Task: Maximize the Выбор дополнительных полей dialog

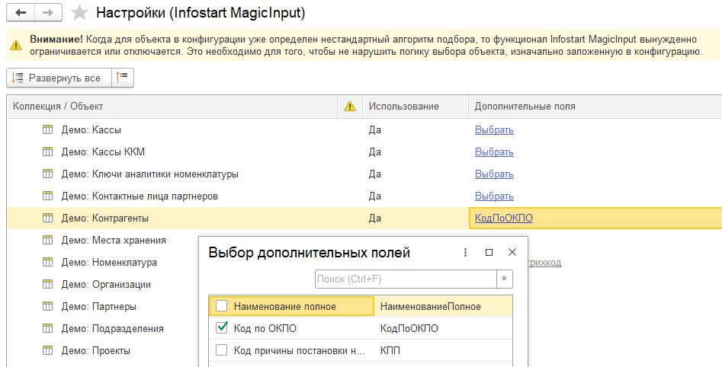Action: click(489, 252)
